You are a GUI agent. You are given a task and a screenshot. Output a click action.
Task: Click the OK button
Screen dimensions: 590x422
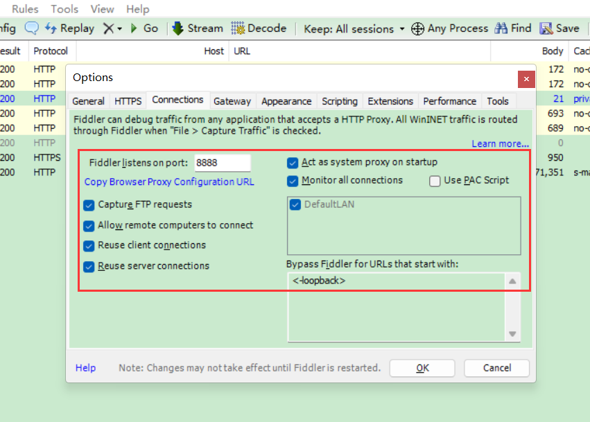click(x=422, y=368)
